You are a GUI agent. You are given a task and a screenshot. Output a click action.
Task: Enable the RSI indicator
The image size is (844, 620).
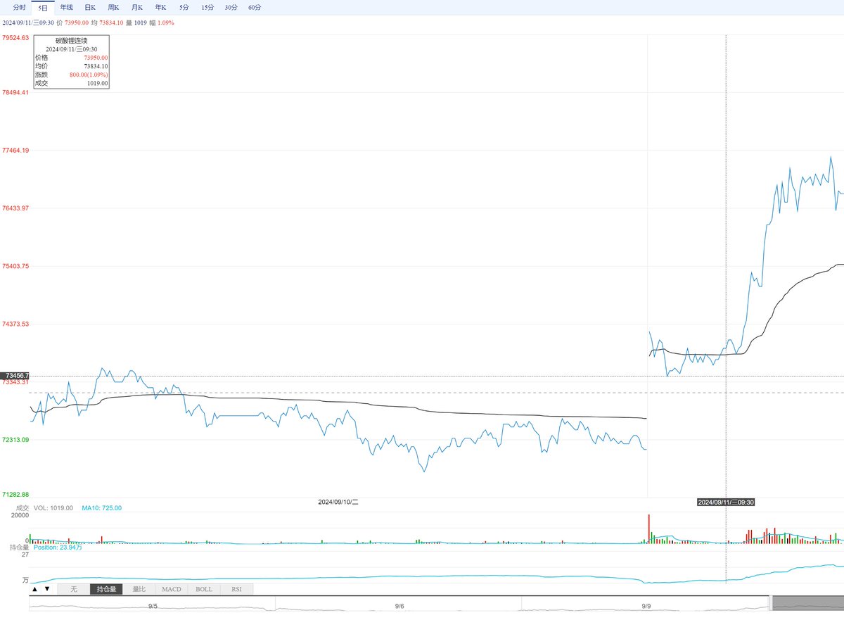pyautogui.click(x=236, y=589)
